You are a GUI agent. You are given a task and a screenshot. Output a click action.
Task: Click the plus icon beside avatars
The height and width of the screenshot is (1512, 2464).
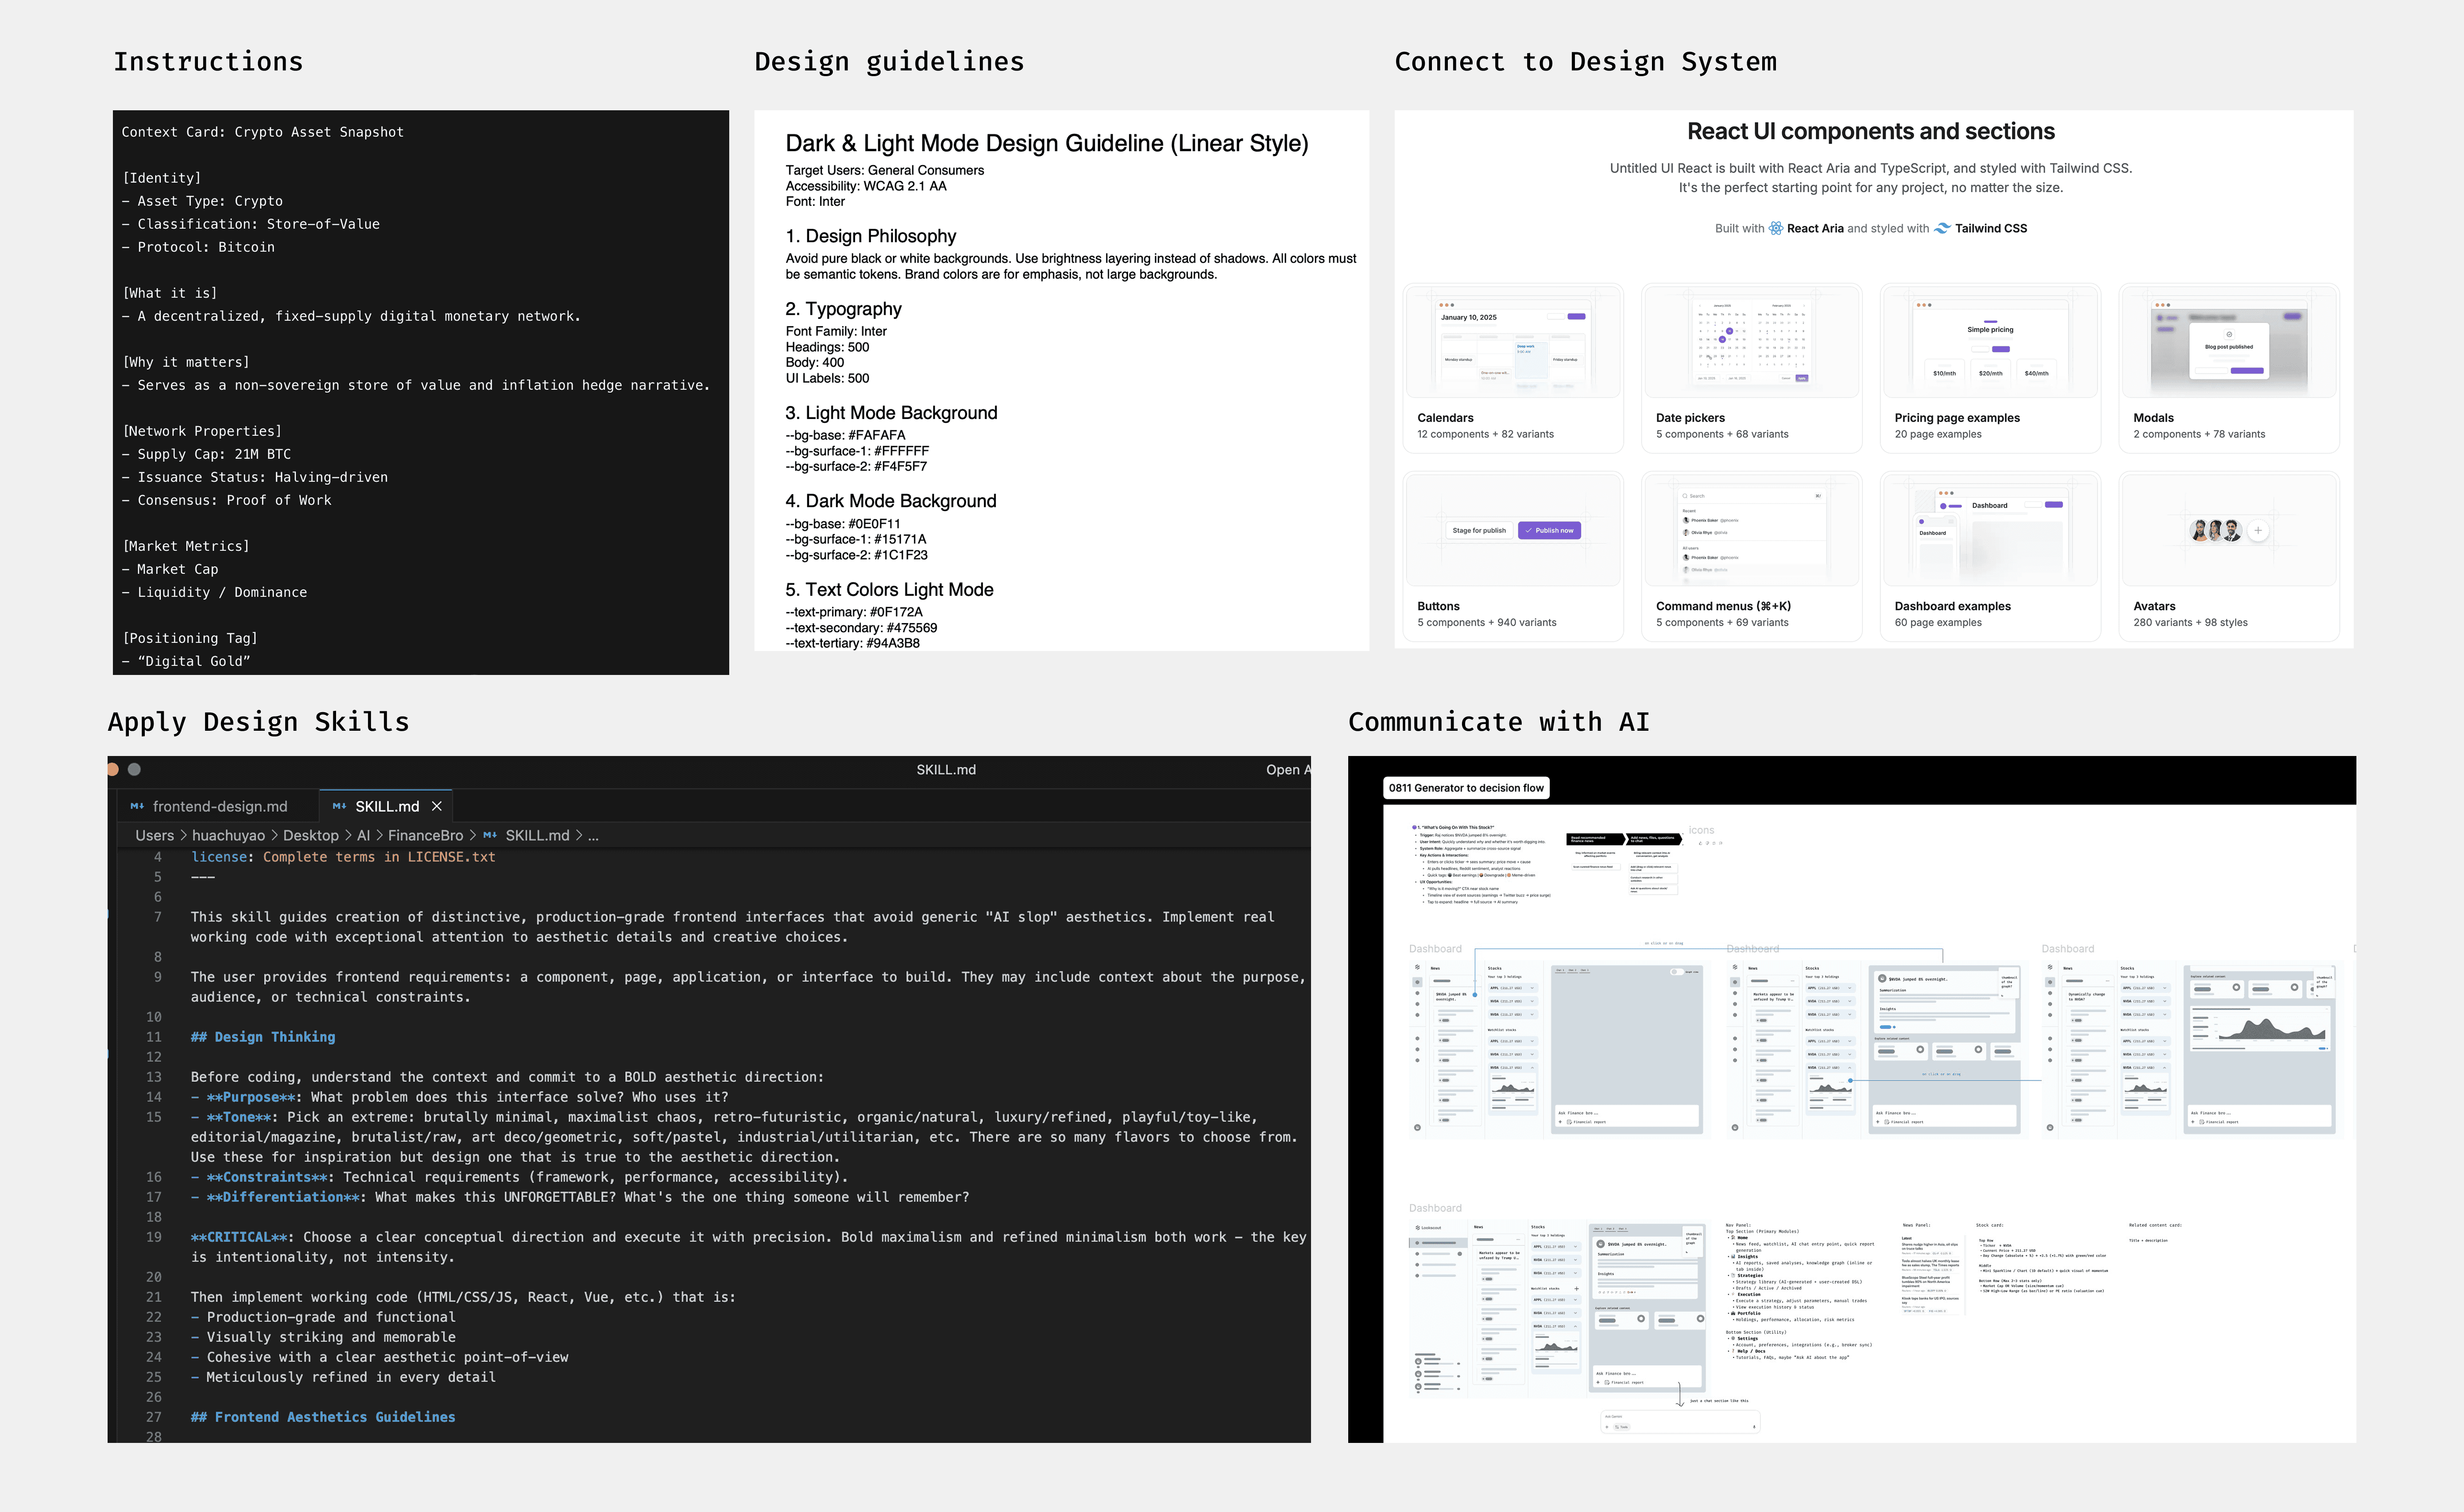pyautogui.click(x=2258, y=531)
